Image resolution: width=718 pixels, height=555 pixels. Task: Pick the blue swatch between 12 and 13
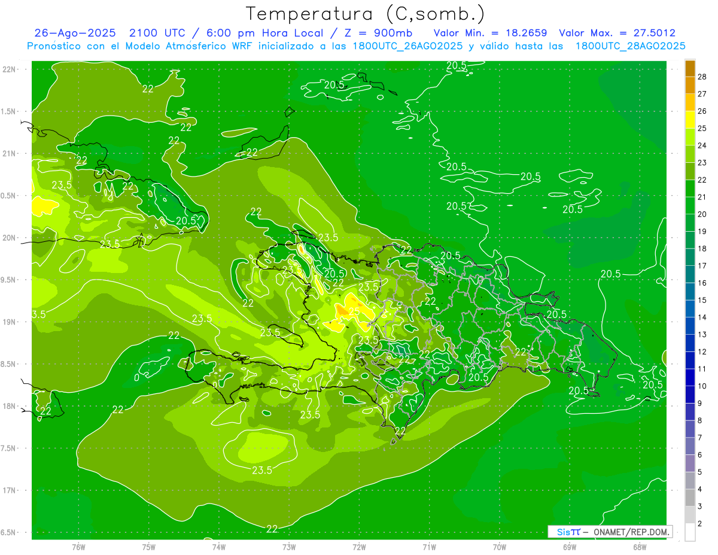[x=690, y=343]
